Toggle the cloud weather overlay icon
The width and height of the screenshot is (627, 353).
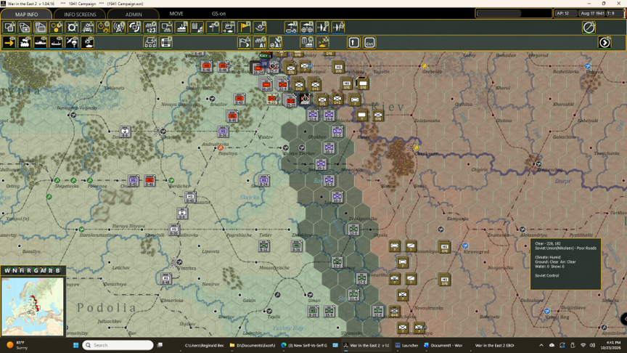(x=229, y=28)
